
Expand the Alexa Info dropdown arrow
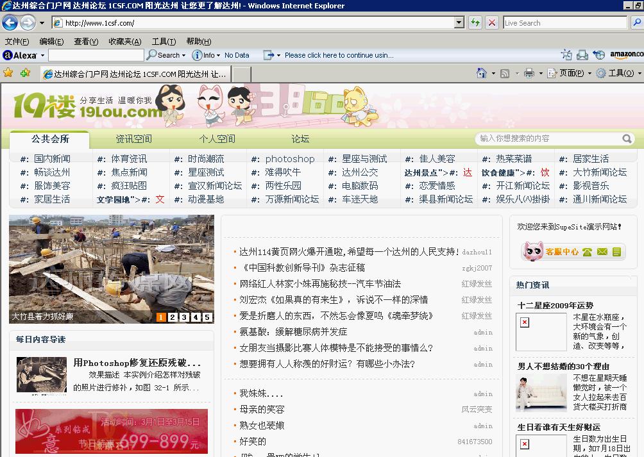click(x=218, y=55)
